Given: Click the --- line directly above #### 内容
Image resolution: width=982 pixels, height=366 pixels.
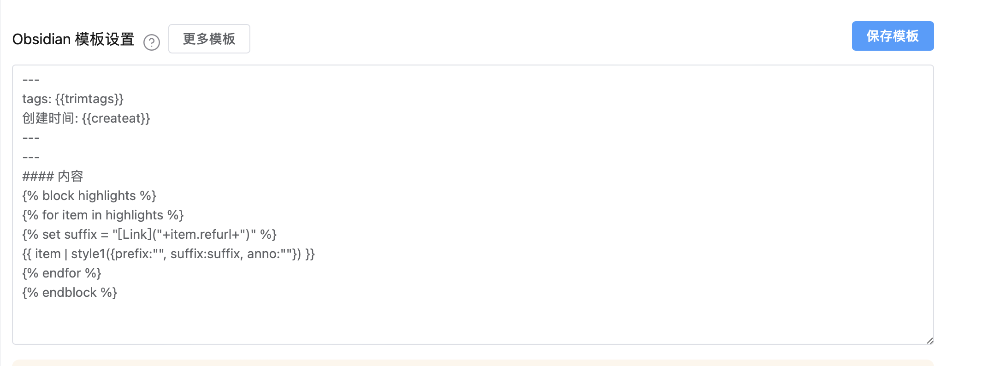Looking at the screenshot, I should coord(31,157).
